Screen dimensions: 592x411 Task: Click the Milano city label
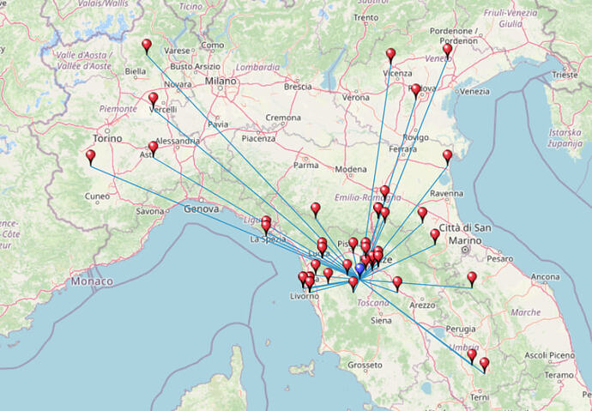[x=220, y=81]
